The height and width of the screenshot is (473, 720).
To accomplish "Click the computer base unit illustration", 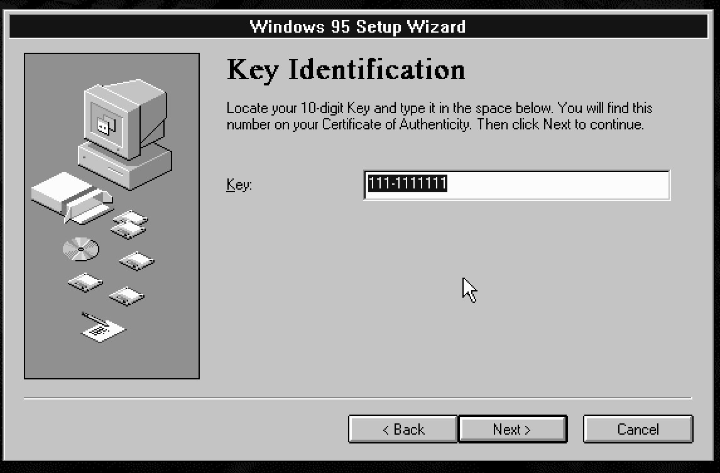I will coord(125,166).
